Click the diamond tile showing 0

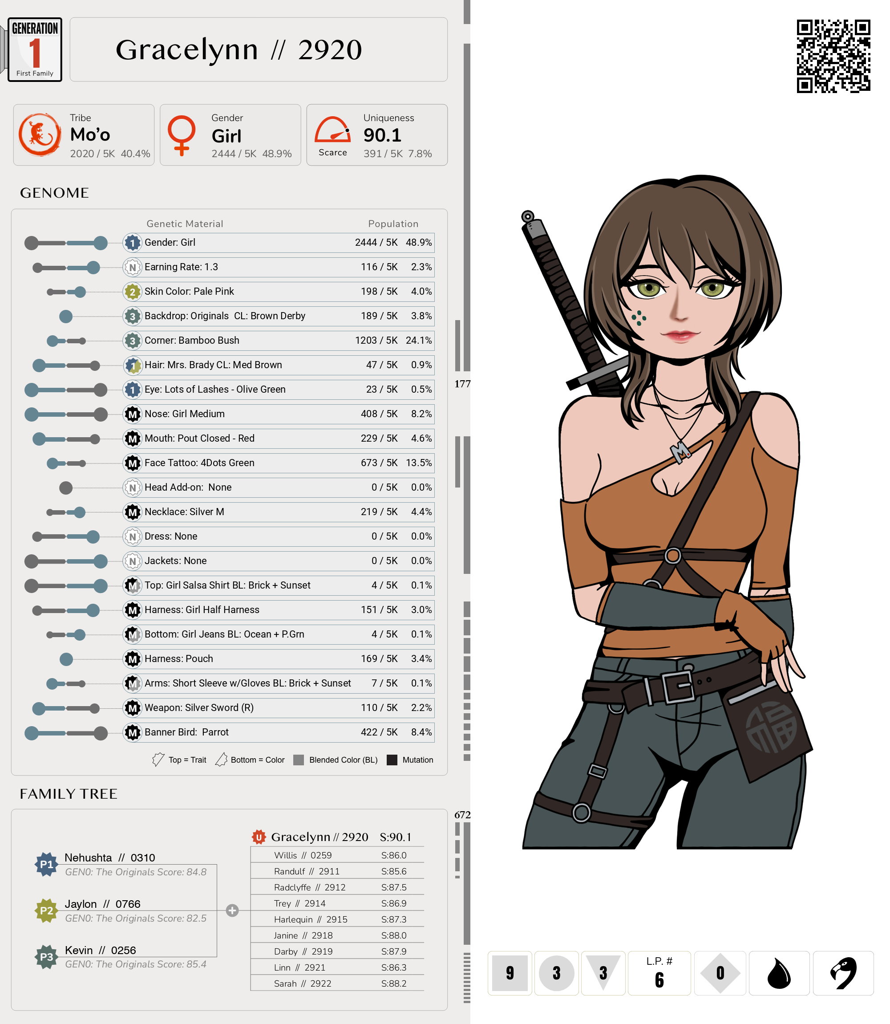click(x=720, y=973)
